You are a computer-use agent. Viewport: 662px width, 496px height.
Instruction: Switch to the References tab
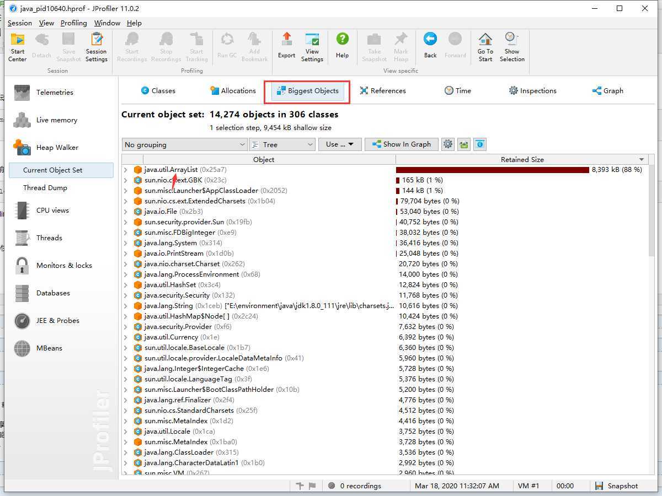(x=383, y=91)
